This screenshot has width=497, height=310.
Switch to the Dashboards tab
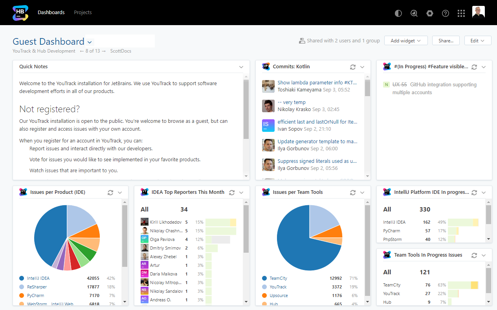[51, 13]
